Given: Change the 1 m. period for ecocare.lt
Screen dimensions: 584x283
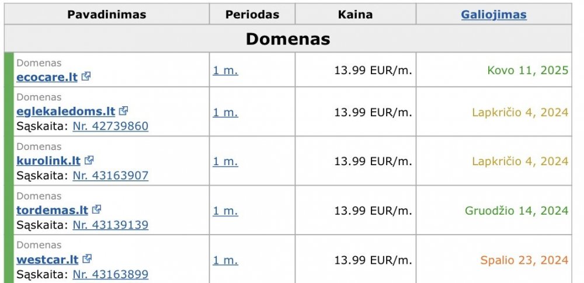Looking at the screenshot, I should pos(225,70).
